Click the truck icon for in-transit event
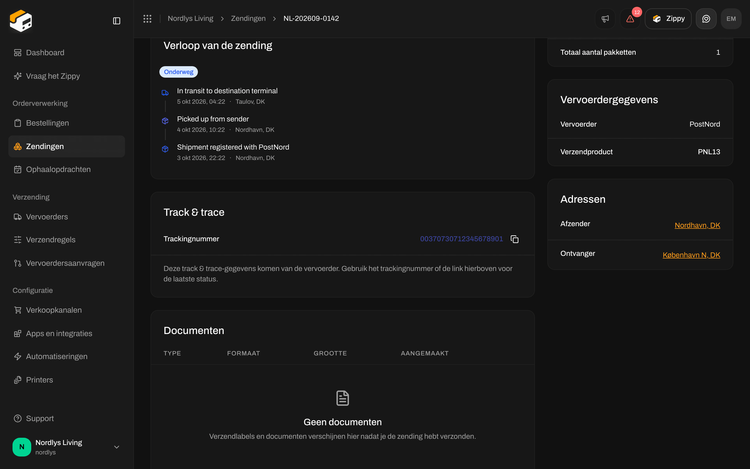The image size is (750, 469). (x=165, y=93)
